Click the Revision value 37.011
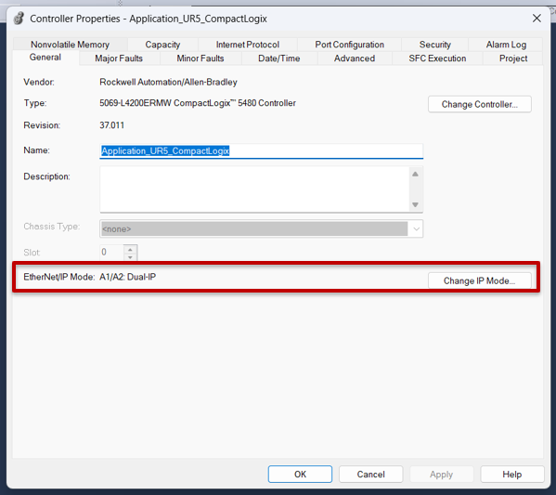 click(111, 125)
